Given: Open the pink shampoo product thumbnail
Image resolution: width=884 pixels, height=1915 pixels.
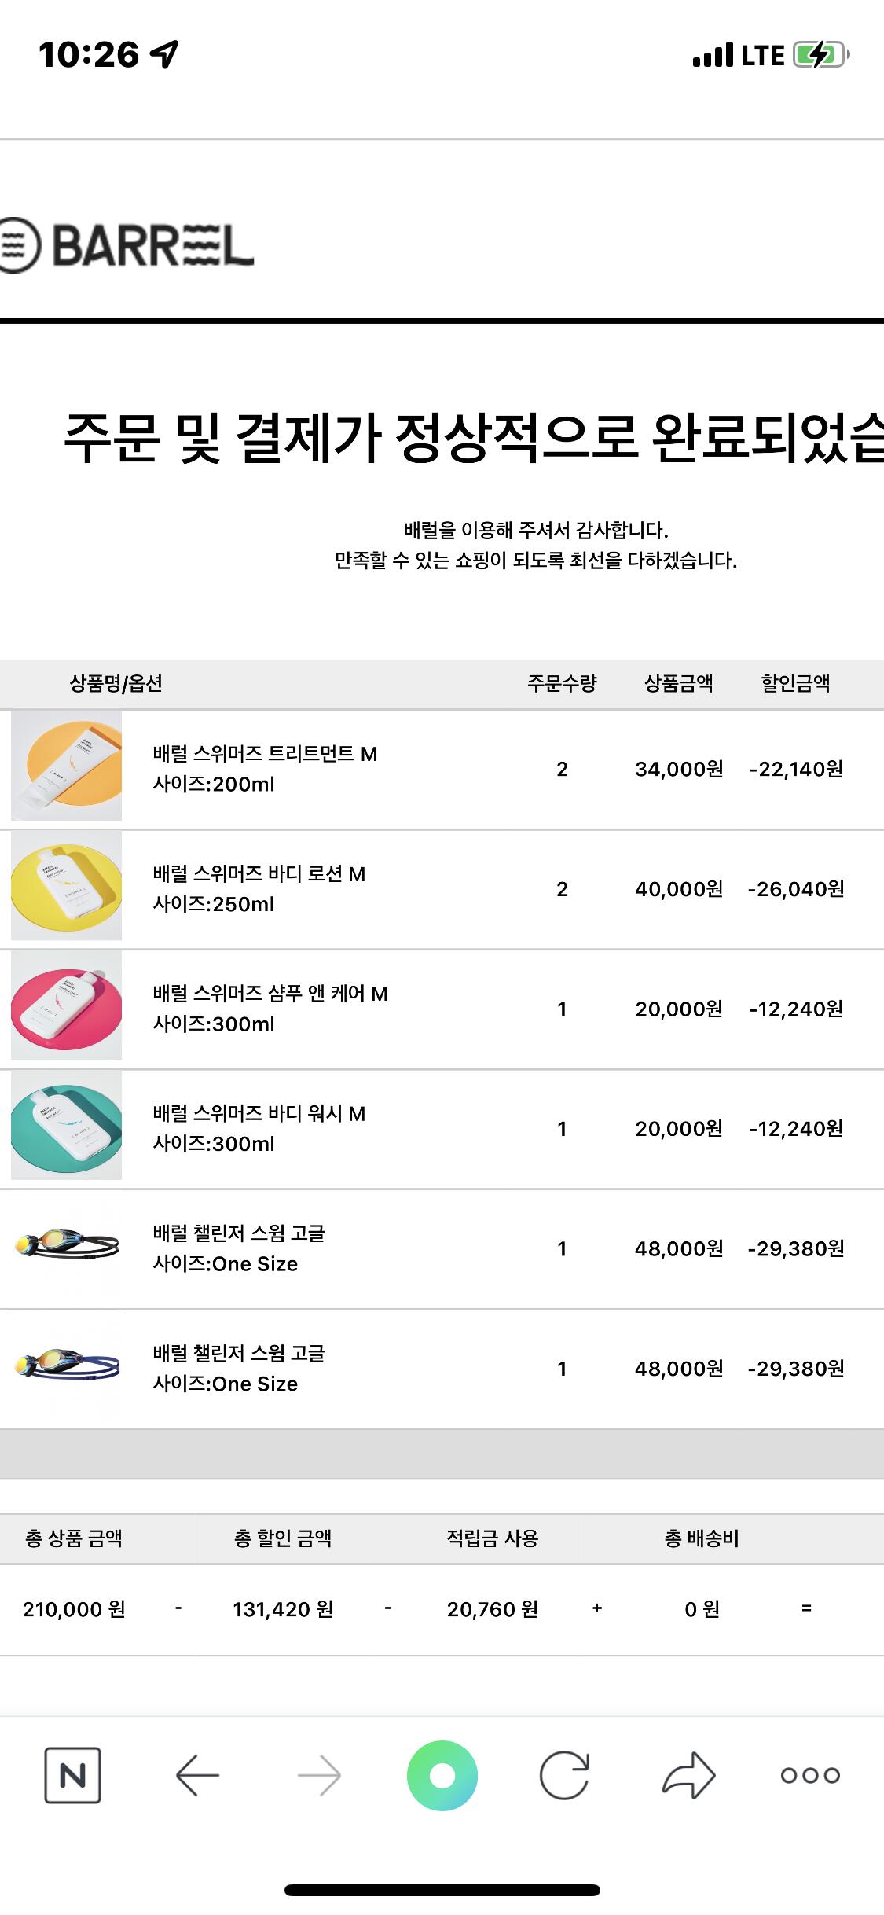Looking at the screenshot, I should [66, 1005].
